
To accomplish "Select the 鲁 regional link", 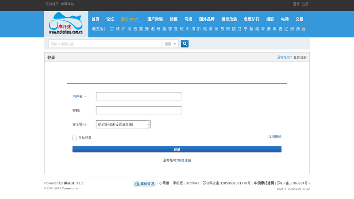I will coord(176,29).
